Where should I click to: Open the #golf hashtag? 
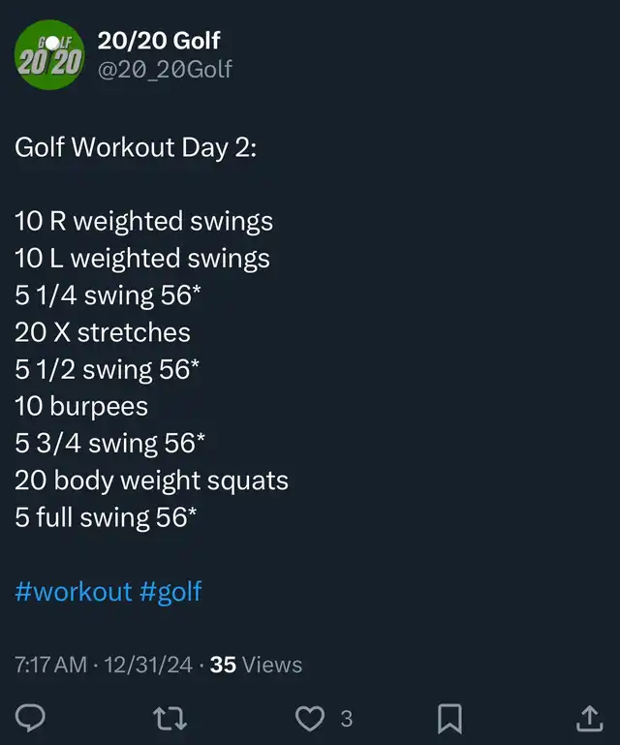(x=170, y=591)
